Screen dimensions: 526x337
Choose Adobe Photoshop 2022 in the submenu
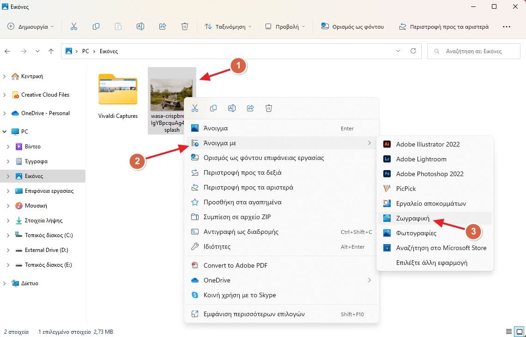click(x=429, y=174)
